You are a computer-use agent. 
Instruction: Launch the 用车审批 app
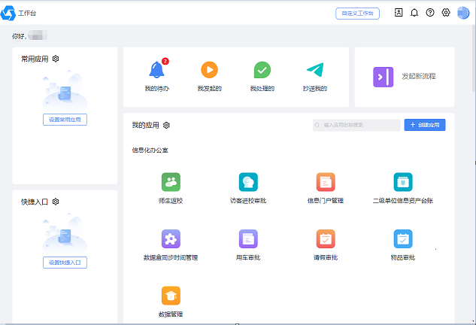coord(248,238)
